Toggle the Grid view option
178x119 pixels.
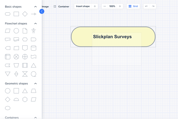tap(133, 6)
